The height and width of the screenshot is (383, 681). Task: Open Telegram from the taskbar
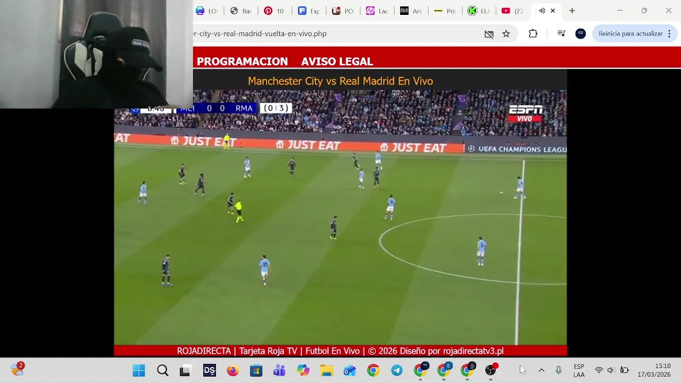(x=396, y=371)
